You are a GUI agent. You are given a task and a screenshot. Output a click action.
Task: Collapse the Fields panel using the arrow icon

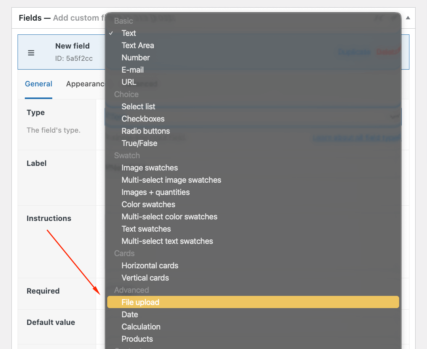408,18
